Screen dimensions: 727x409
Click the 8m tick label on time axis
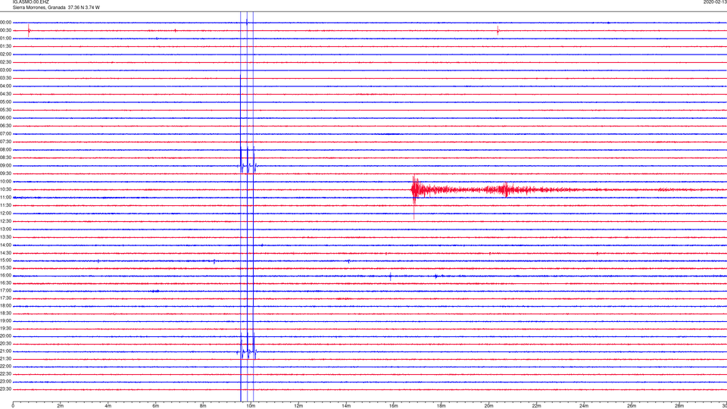203,406
